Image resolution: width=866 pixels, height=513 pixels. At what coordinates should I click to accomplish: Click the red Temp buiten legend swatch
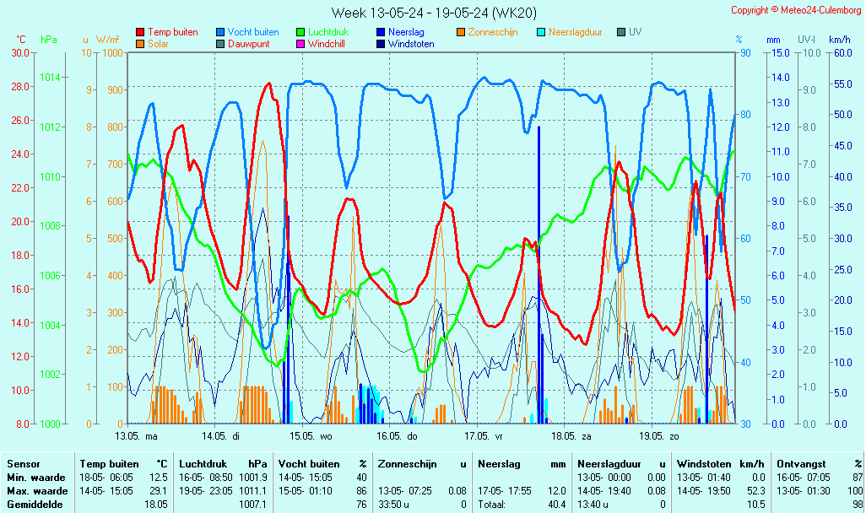140,32
